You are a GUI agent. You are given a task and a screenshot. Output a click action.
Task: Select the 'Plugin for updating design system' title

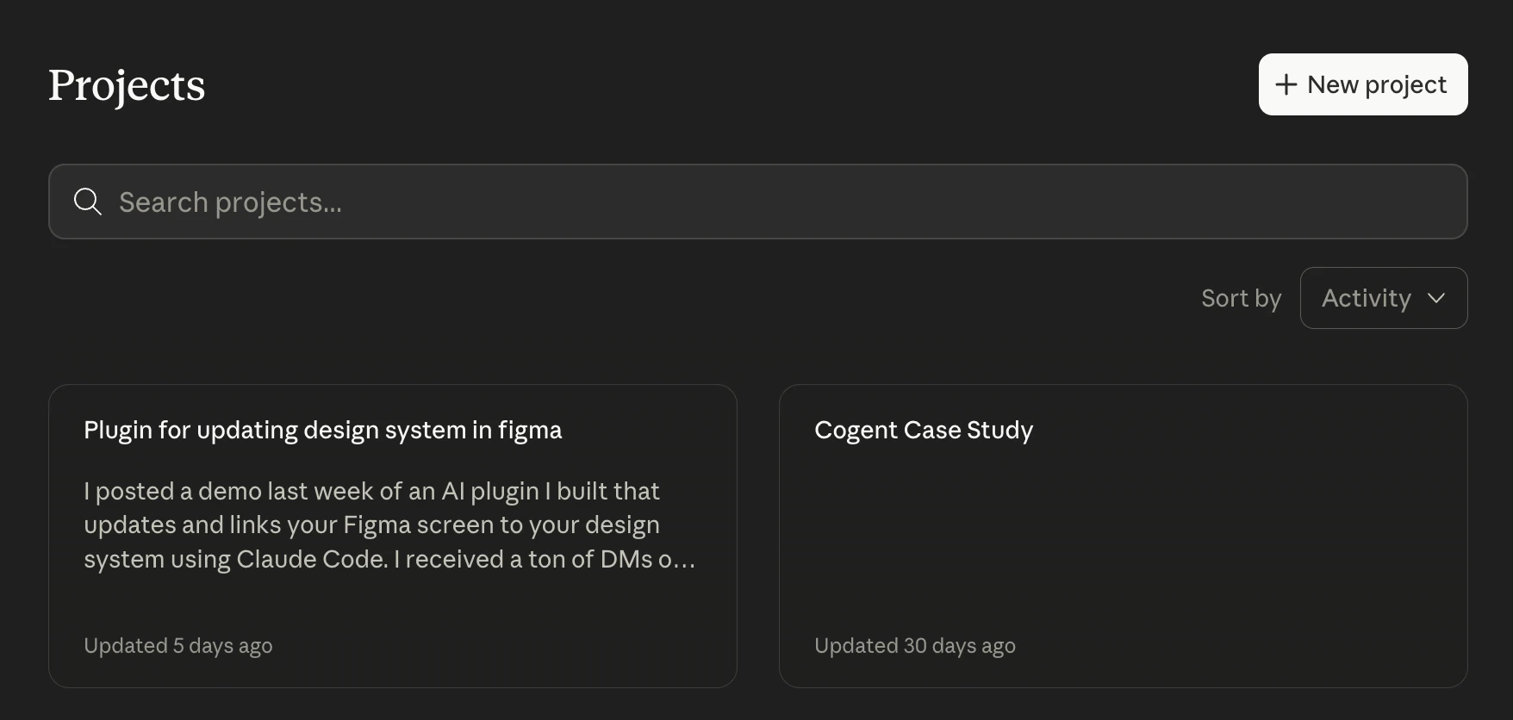pyautogui.click(x=322, y=430)
